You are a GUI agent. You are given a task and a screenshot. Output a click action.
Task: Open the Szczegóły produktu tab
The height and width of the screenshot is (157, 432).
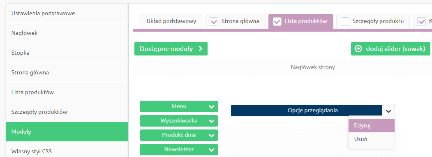[373, 21]
